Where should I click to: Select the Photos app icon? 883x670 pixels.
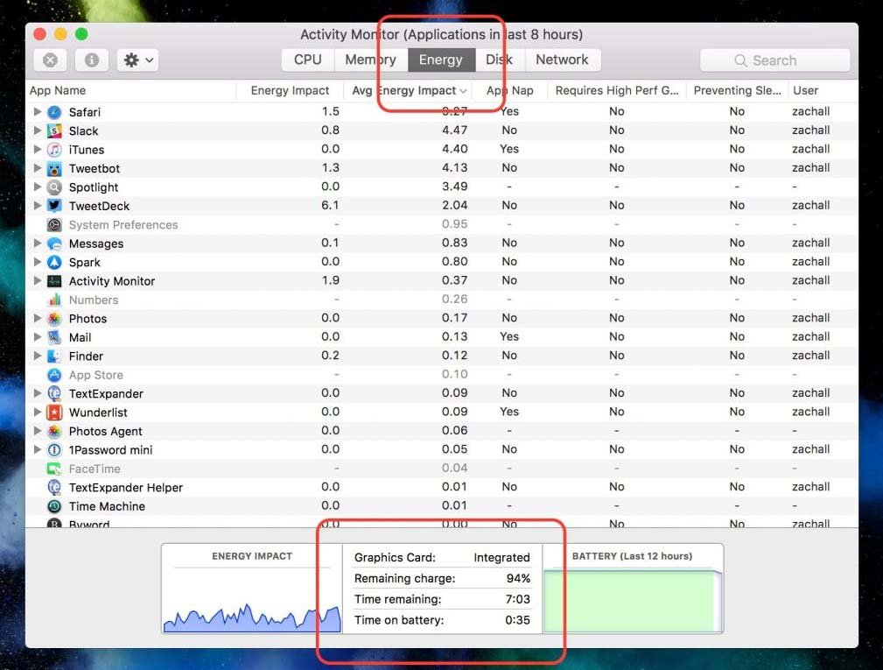pyautogui.click(x=56, y=318)
